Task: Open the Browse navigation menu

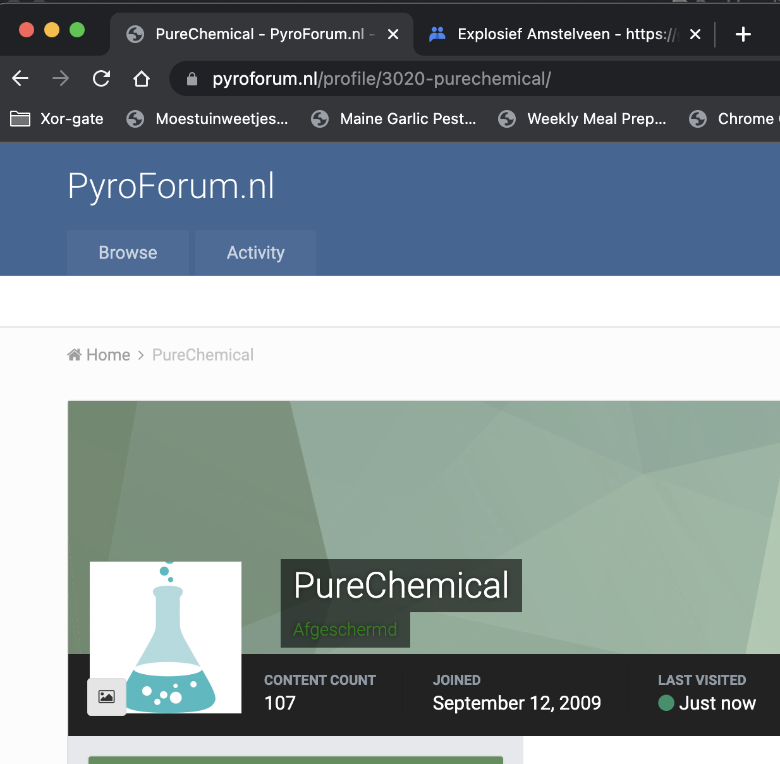Action: [128, 252]
